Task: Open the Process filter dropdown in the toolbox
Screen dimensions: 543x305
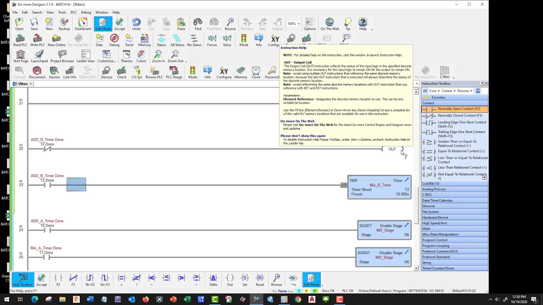Action: pyautogui.click(x=465, y=91)
